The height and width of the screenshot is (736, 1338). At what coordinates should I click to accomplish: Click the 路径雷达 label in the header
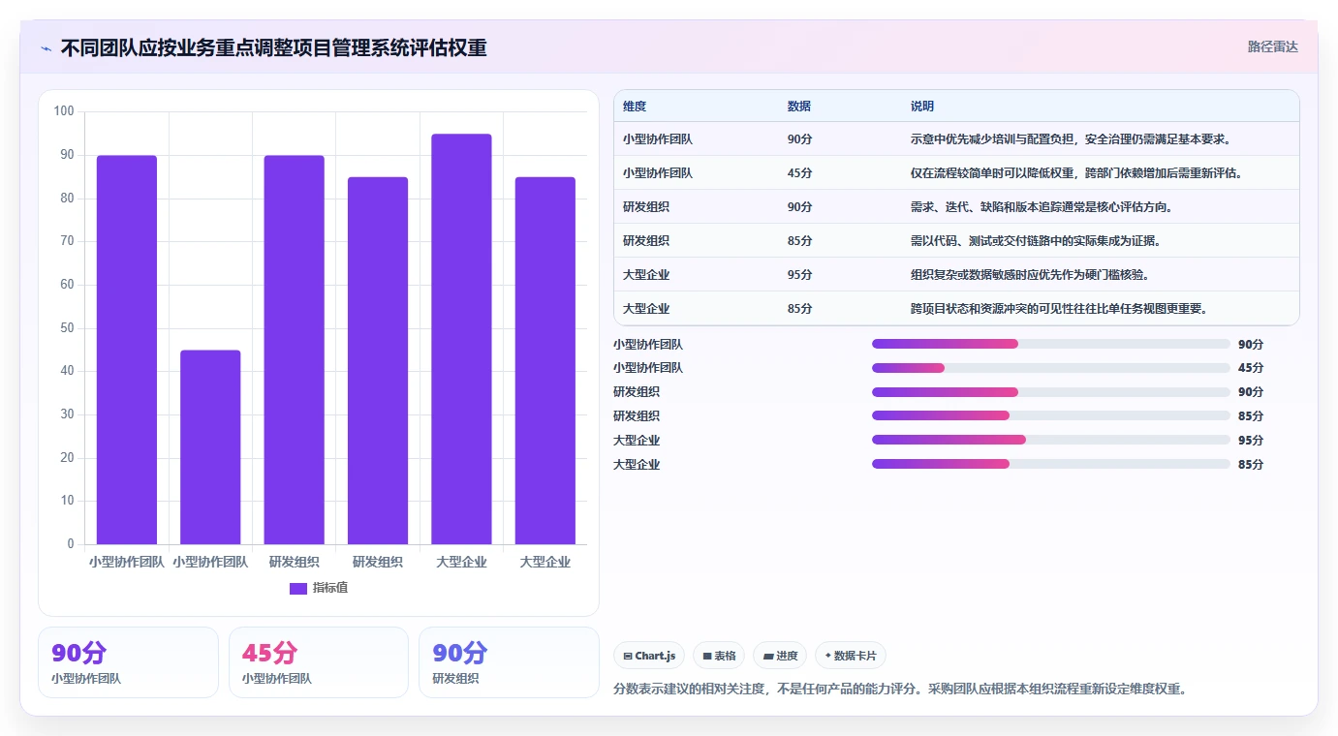(1272, 46)
